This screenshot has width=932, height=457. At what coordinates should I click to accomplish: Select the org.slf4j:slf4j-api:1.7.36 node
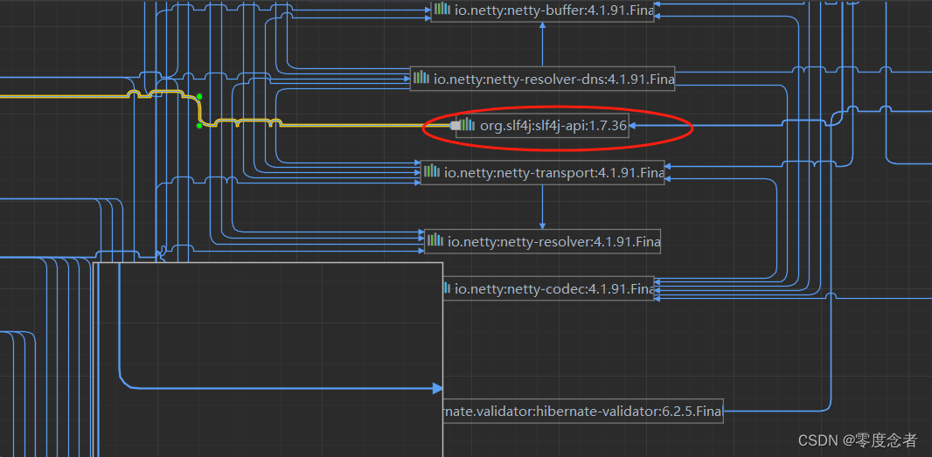click(542, 126)
